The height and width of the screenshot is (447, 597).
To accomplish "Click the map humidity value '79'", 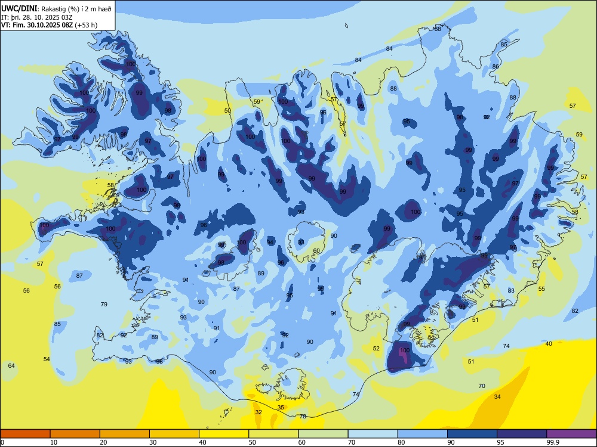I will [104, 304].
